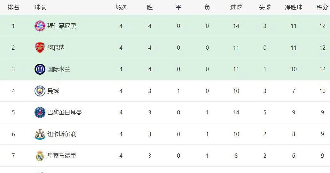Click the Arsenal club crest
The image size is (330, 173).
pyautogui.click(x=40, y=48)
